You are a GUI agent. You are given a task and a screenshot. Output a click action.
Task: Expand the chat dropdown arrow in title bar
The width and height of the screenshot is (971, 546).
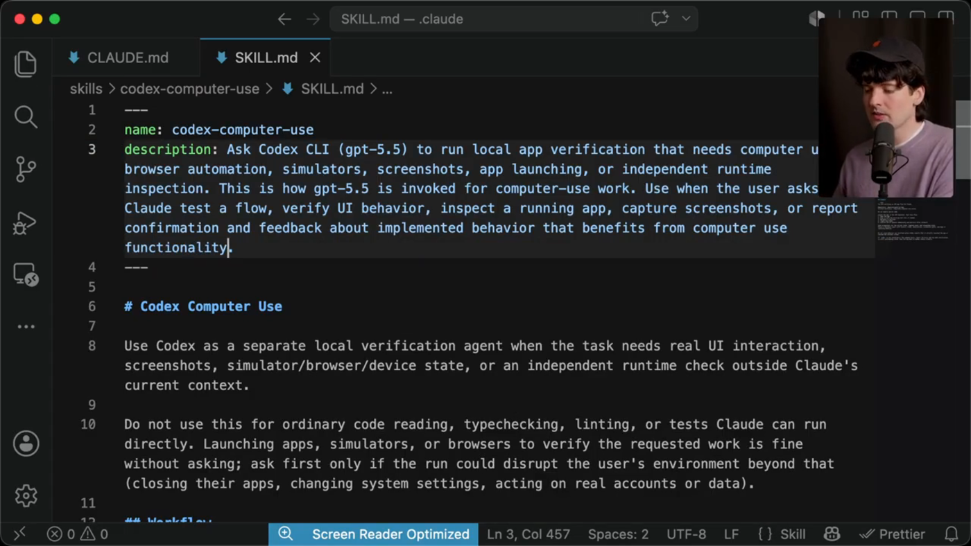[686, 19]
